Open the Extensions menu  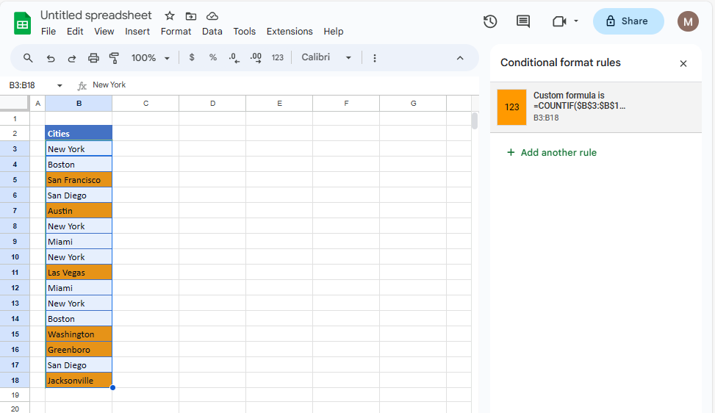pos(290,32)
